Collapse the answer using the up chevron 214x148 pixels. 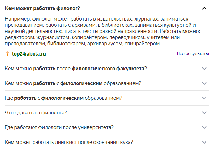pos(204,8)
